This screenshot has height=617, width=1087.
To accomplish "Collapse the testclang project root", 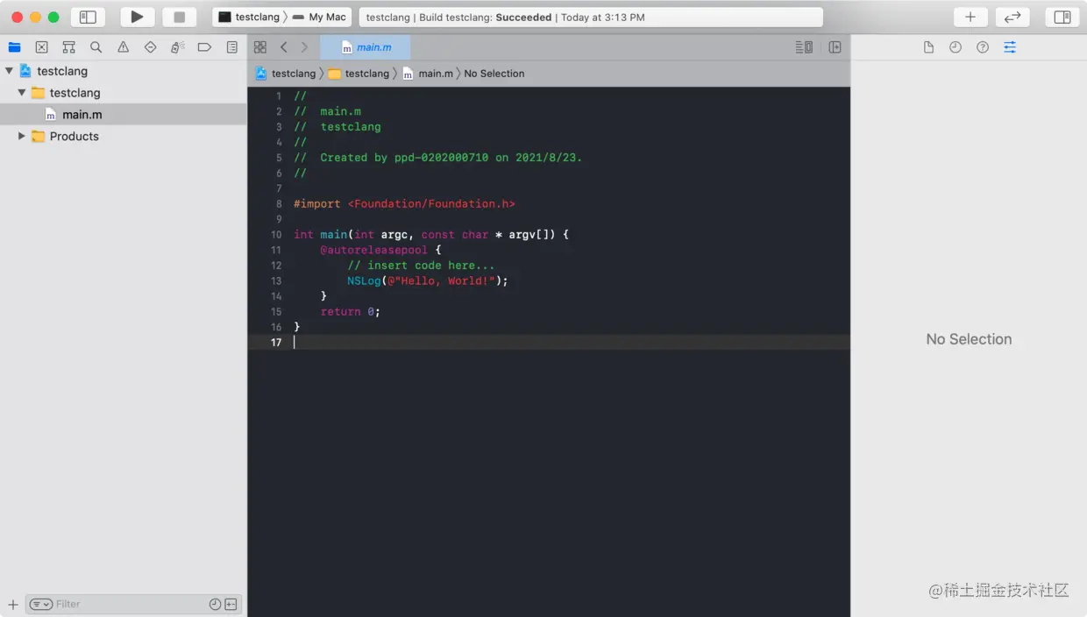I will (x=9, y=71).
